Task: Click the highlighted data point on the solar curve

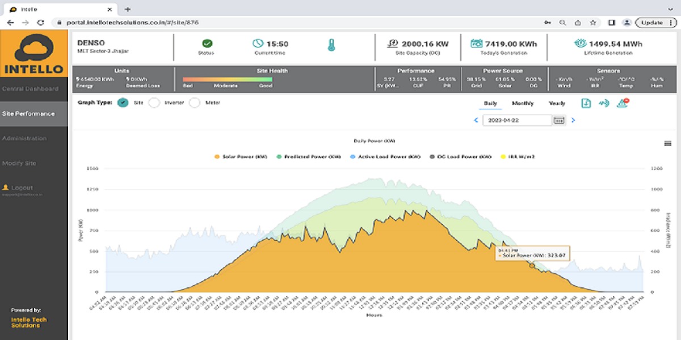Action: pyautogui.click(x=532, y=265)
